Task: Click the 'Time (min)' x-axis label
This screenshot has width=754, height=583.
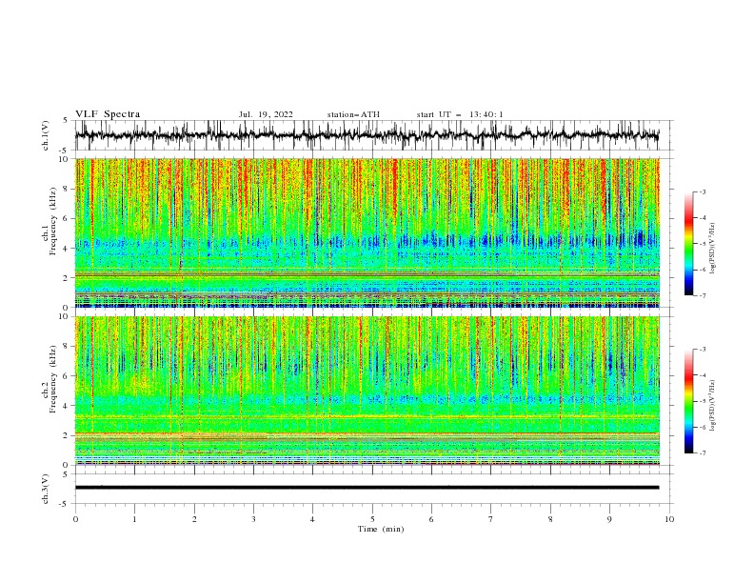Action: [381, 529]
